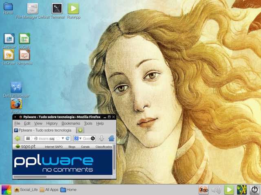Open the Help menu in Firefox
Viewport: 261px width, 195px height.
100,123
